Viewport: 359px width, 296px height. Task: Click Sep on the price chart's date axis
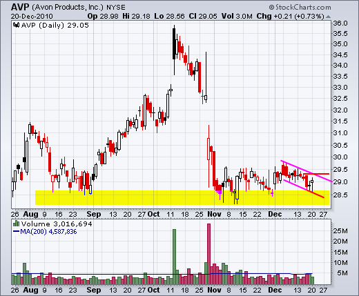click(x=94, y=215)
